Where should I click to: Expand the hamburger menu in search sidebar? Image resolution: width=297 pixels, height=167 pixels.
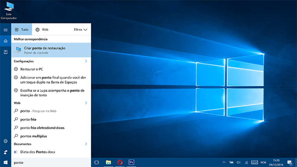(5, 30)
